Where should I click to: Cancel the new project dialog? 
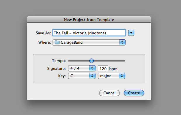pos(109,93)
